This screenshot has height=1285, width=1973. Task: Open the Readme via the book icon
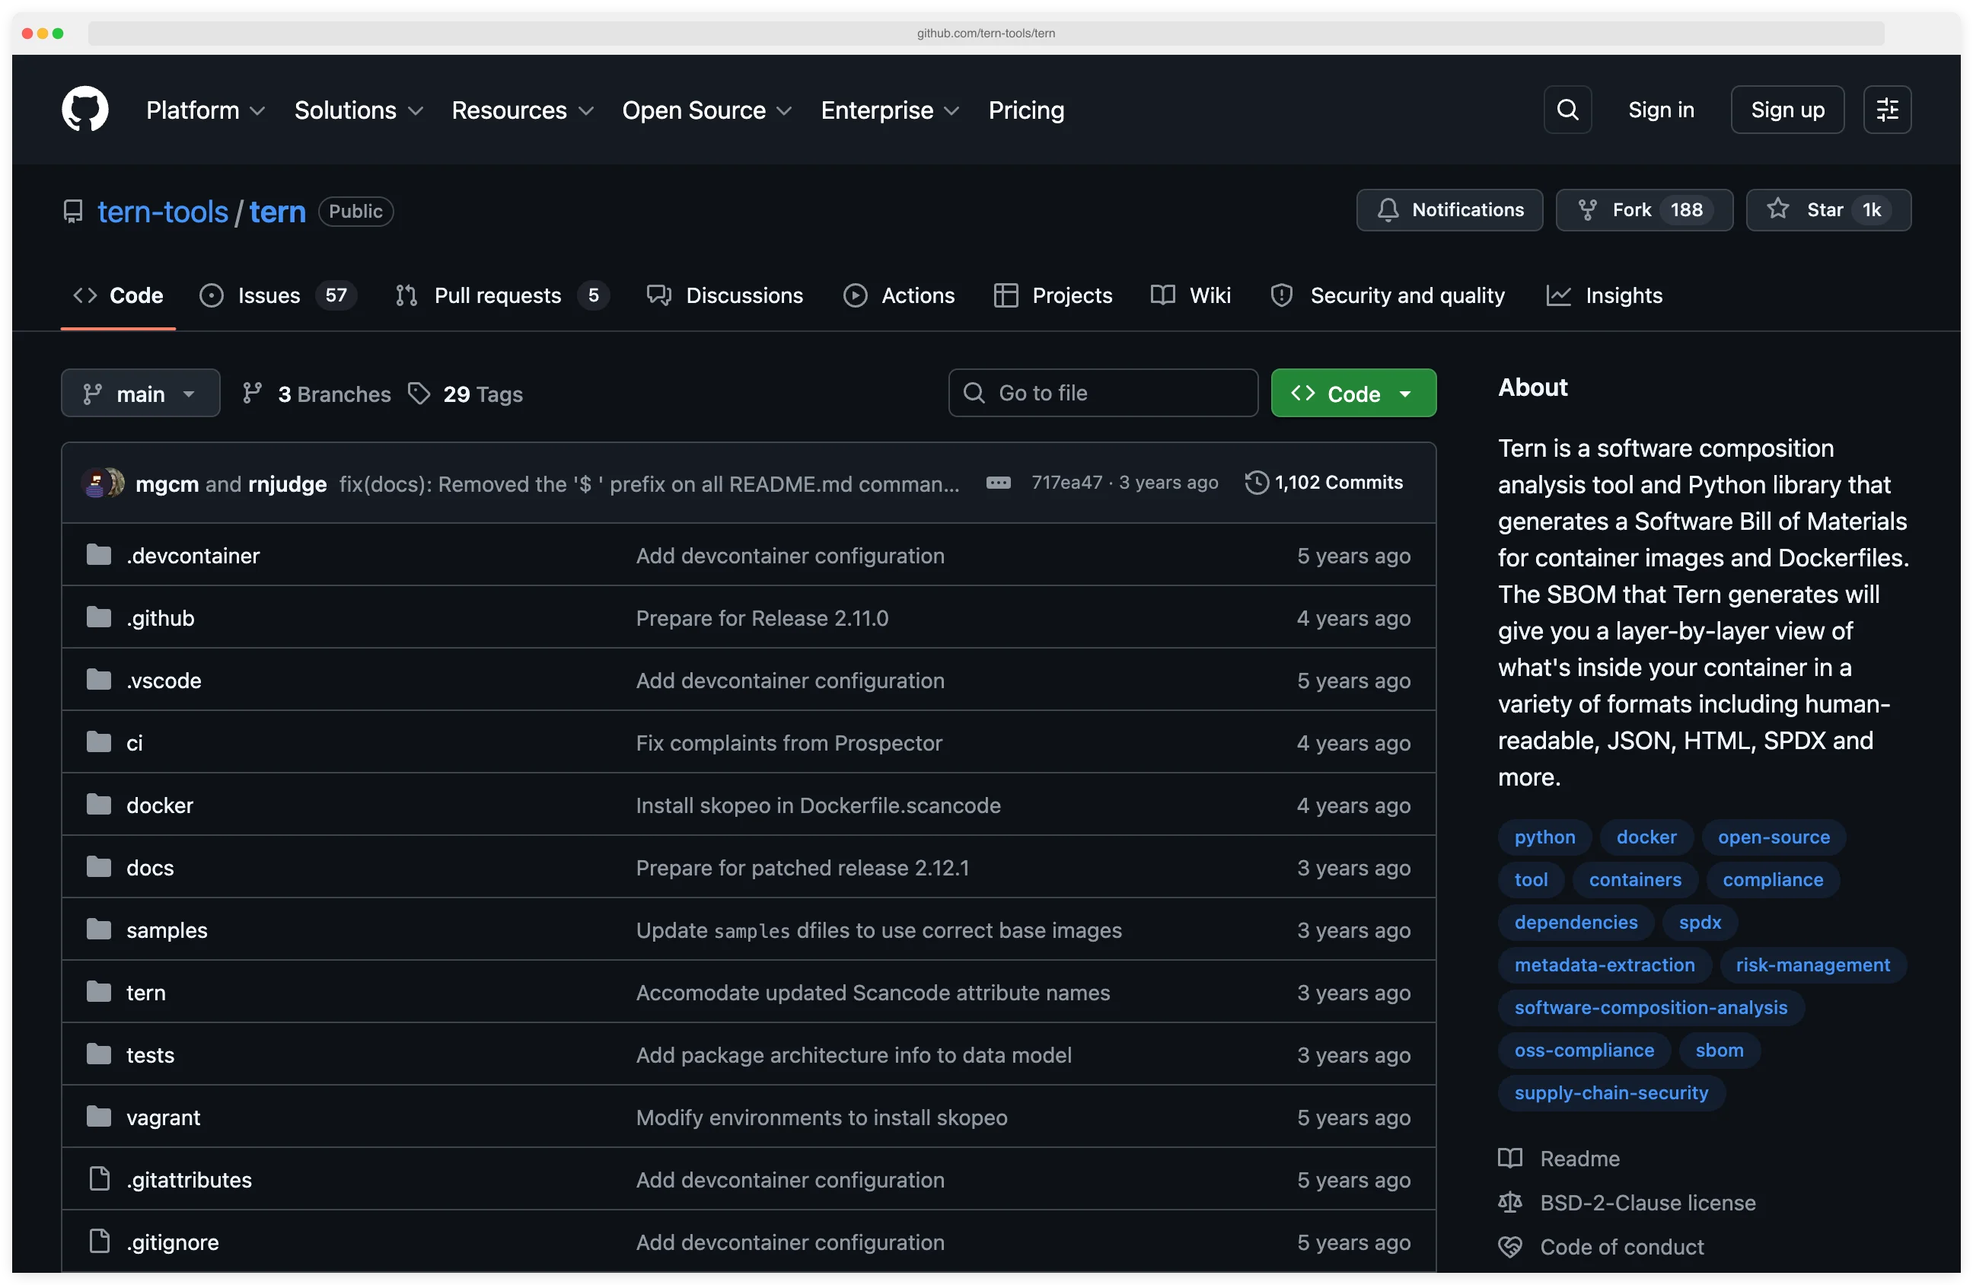point(1510,1158)
